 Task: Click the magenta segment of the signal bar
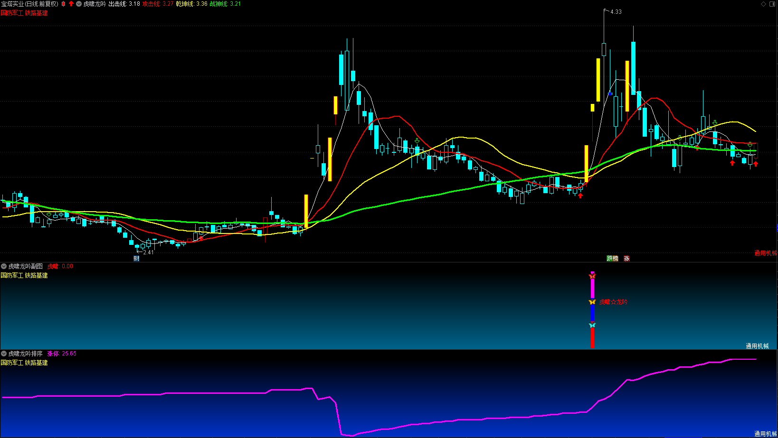click(592, 289)
